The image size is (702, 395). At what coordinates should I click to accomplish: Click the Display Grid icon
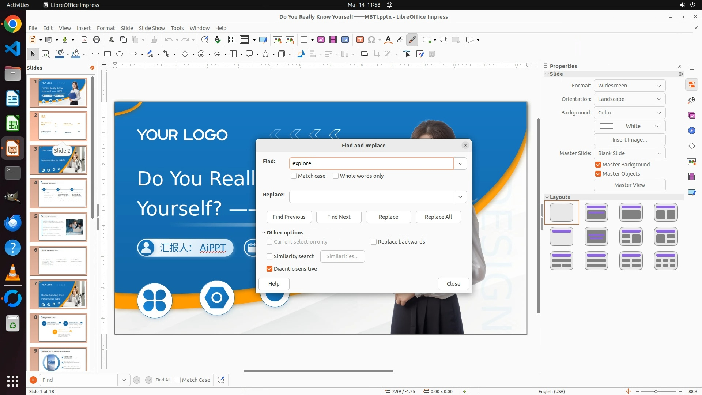click(231, 40)
